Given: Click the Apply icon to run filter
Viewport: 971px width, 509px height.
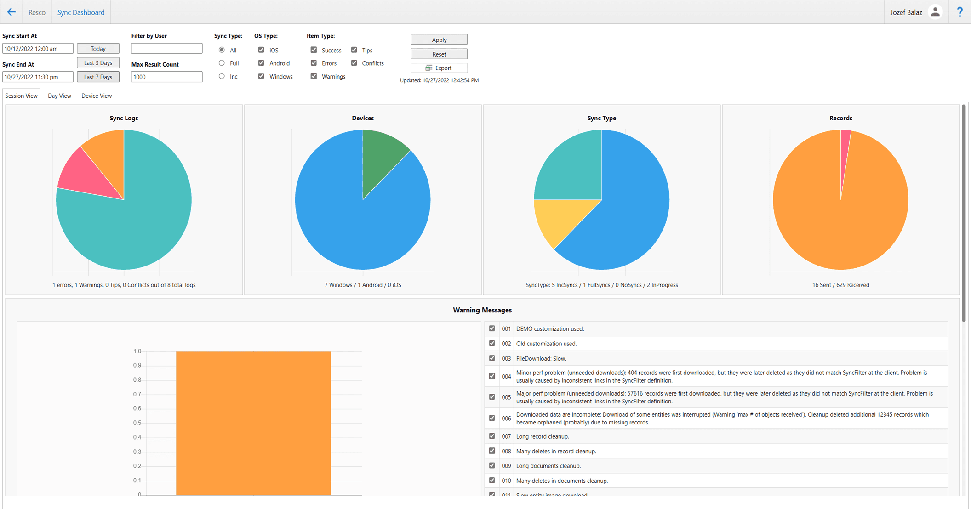Looking at the screenshot, I should pos(439,40).
